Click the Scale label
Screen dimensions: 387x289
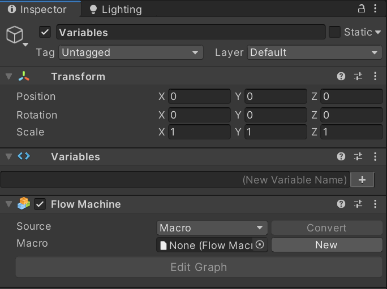tap(31, 132)
